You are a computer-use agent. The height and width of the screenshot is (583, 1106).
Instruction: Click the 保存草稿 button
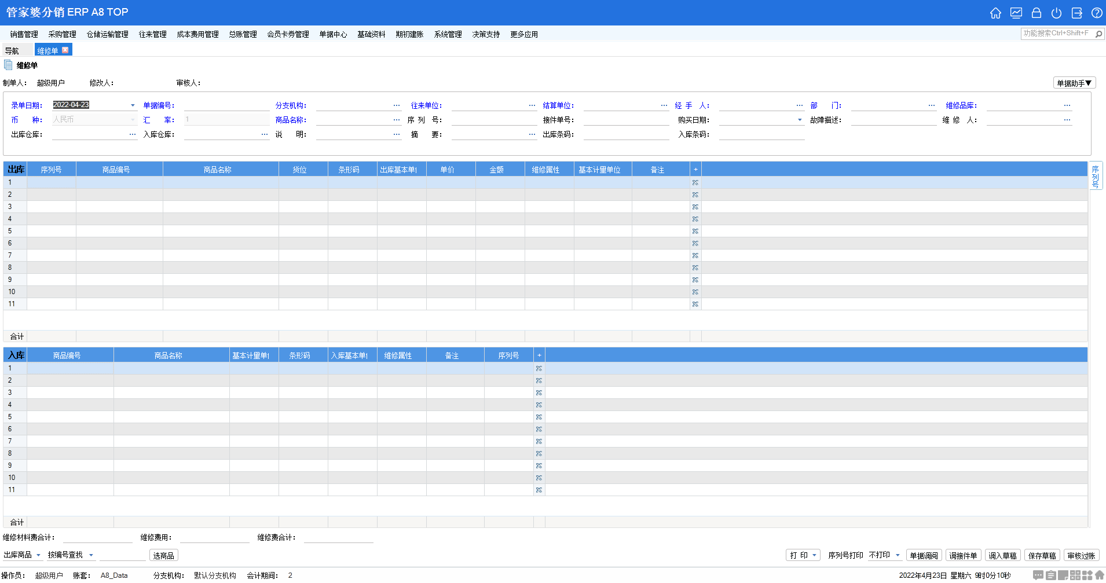click(1042, 556)
